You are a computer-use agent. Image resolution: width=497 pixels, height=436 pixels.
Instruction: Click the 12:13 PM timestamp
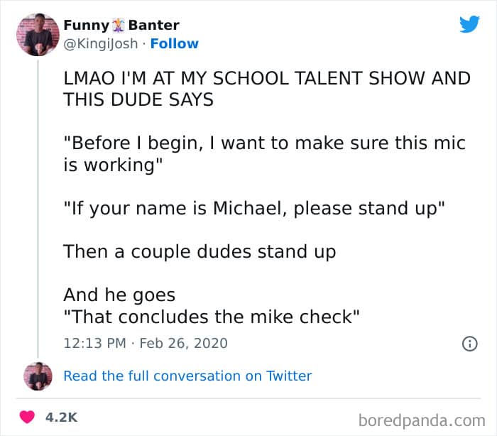coord(94,344)
